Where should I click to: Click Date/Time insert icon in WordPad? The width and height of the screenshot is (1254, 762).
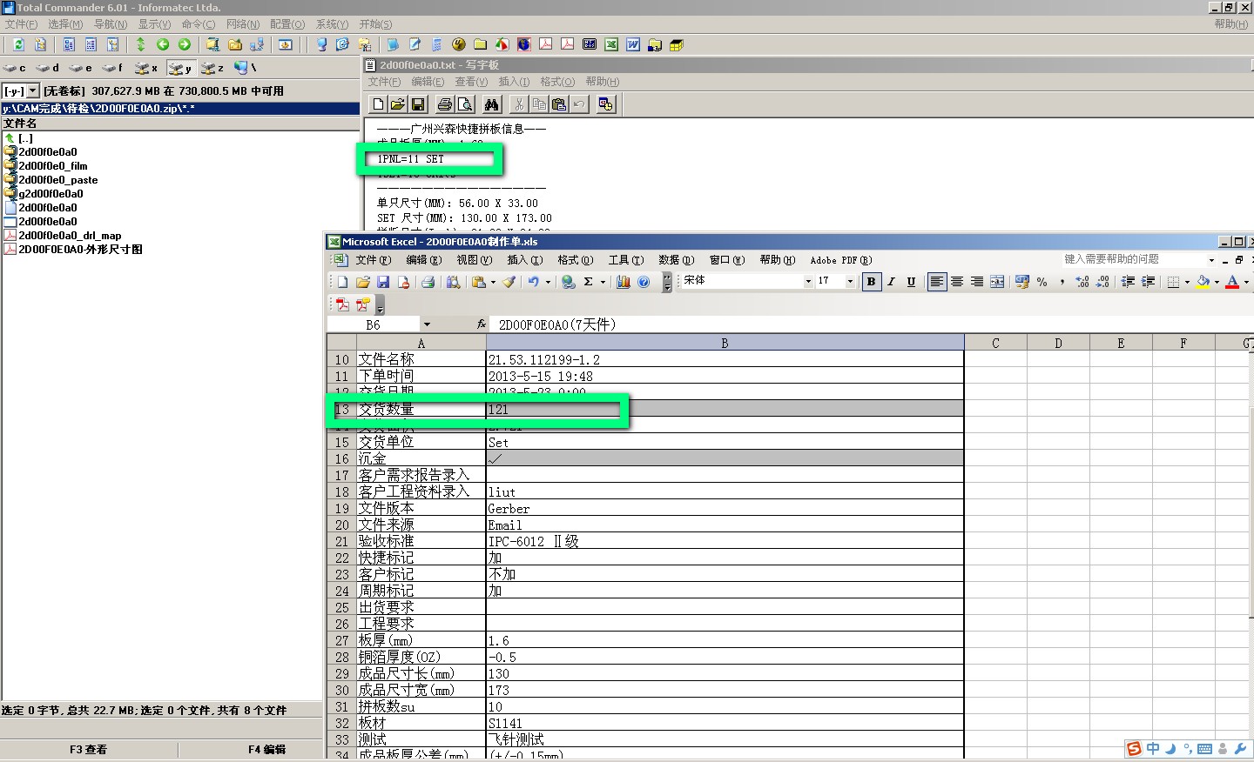point(606,104)
